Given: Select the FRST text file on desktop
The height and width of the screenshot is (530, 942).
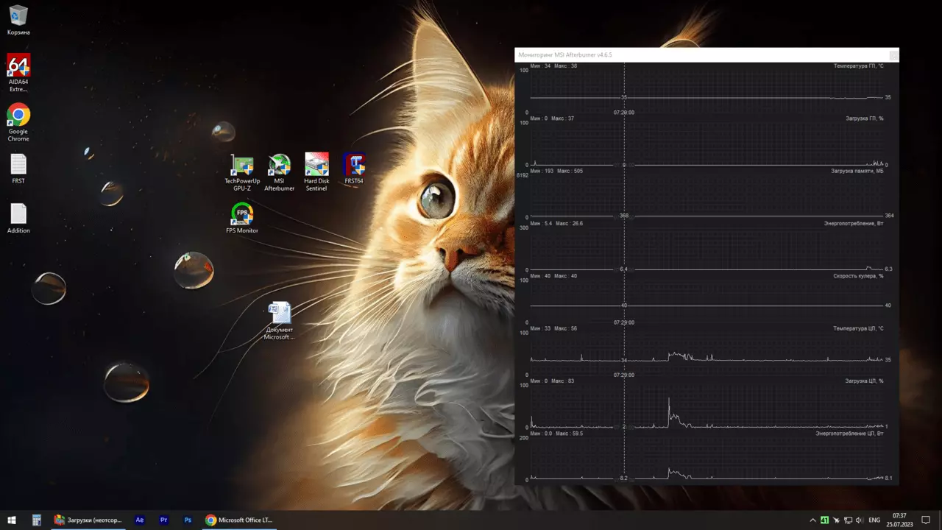Looking at the screenshot, I should coord(18,169).
